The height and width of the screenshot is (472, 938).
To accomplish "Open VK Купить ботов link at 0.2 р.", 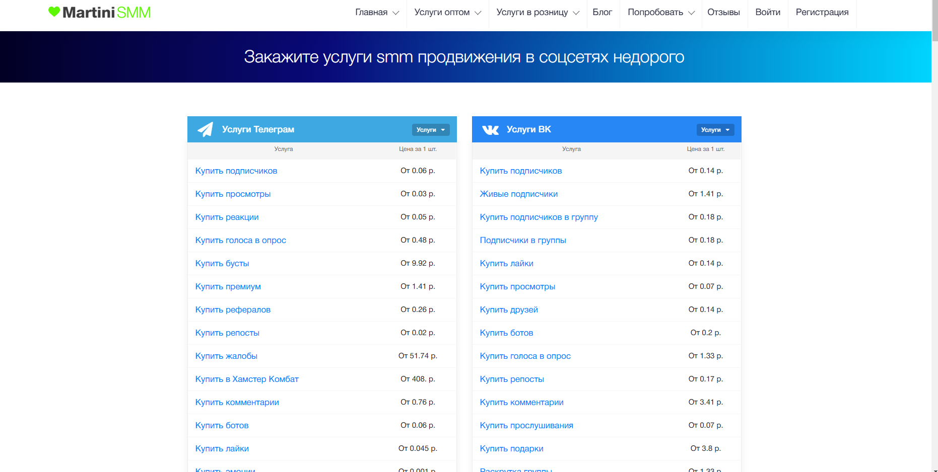I will click(506, 333).
